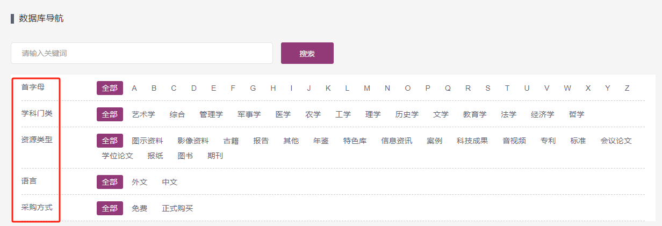Select 中文 language filter

click(170, 182)
